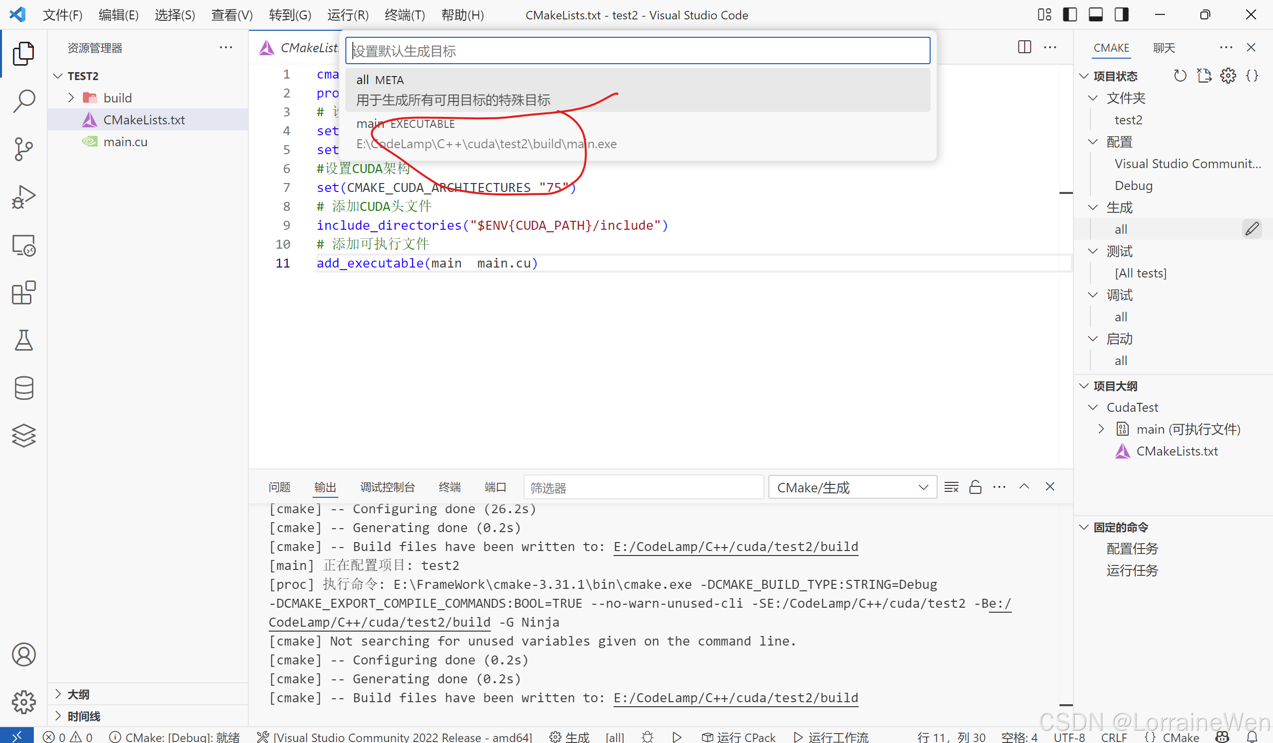The image size is (1273, 743).
Task: Toggle the primary sidebar layout button
Action: (x=1069, y=14)
